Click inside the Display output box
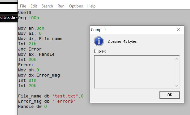The height and width of the screenshot is (115, 190). [x=134, y=72]
